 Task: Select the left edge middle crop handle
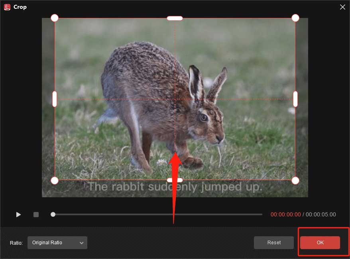55,99
